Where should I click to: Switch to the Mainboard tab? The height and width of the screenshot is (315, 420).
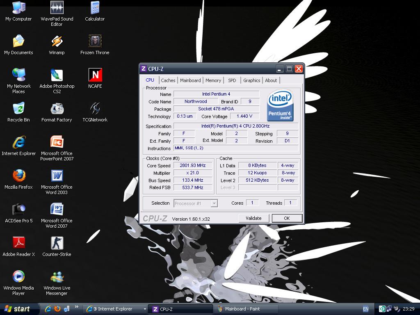pyautogui.click(x=190, y=80)
